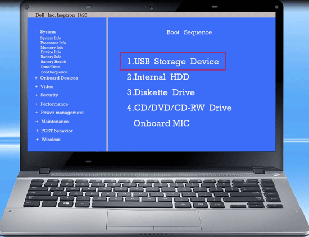Image resolution: width=309 pixels, height=237 pixels.
Task: Open Device Info entry
Action: point(51,52)
